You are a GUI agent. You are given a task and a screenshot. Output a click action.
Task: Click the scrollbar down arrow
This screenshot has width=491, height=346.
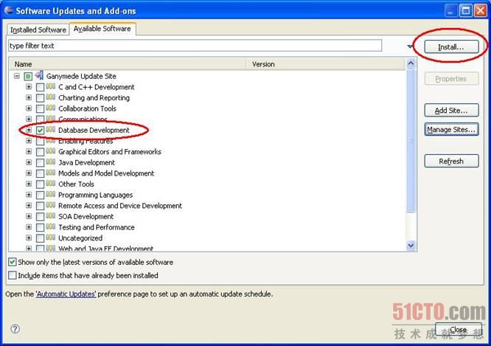tap(411, 246)
